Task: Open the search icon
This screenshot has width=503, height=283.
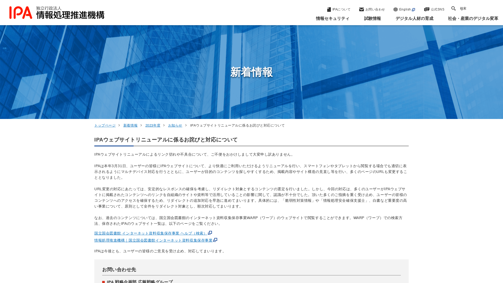Action: pyautogui.click(x=453, y=8)
